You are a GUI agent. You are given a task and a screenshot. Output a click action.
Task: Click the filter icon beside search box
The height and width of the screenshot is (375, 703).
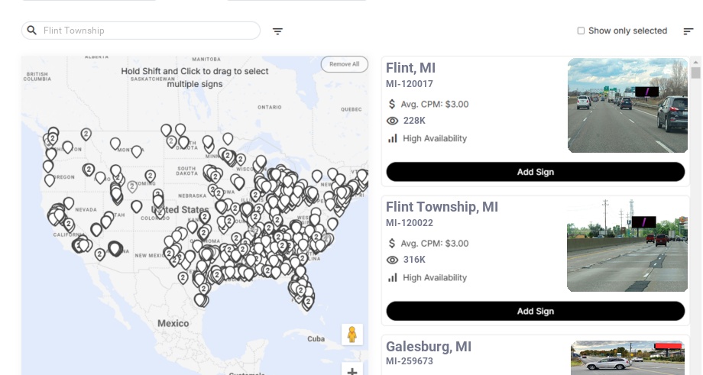[x=278, y=31]
